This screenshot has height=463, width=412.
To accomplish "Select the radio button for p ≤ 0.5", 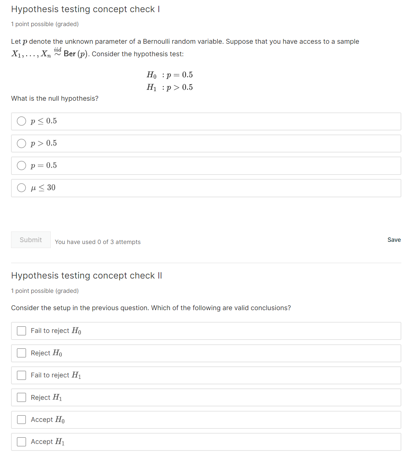I will [x=21, y=121].
